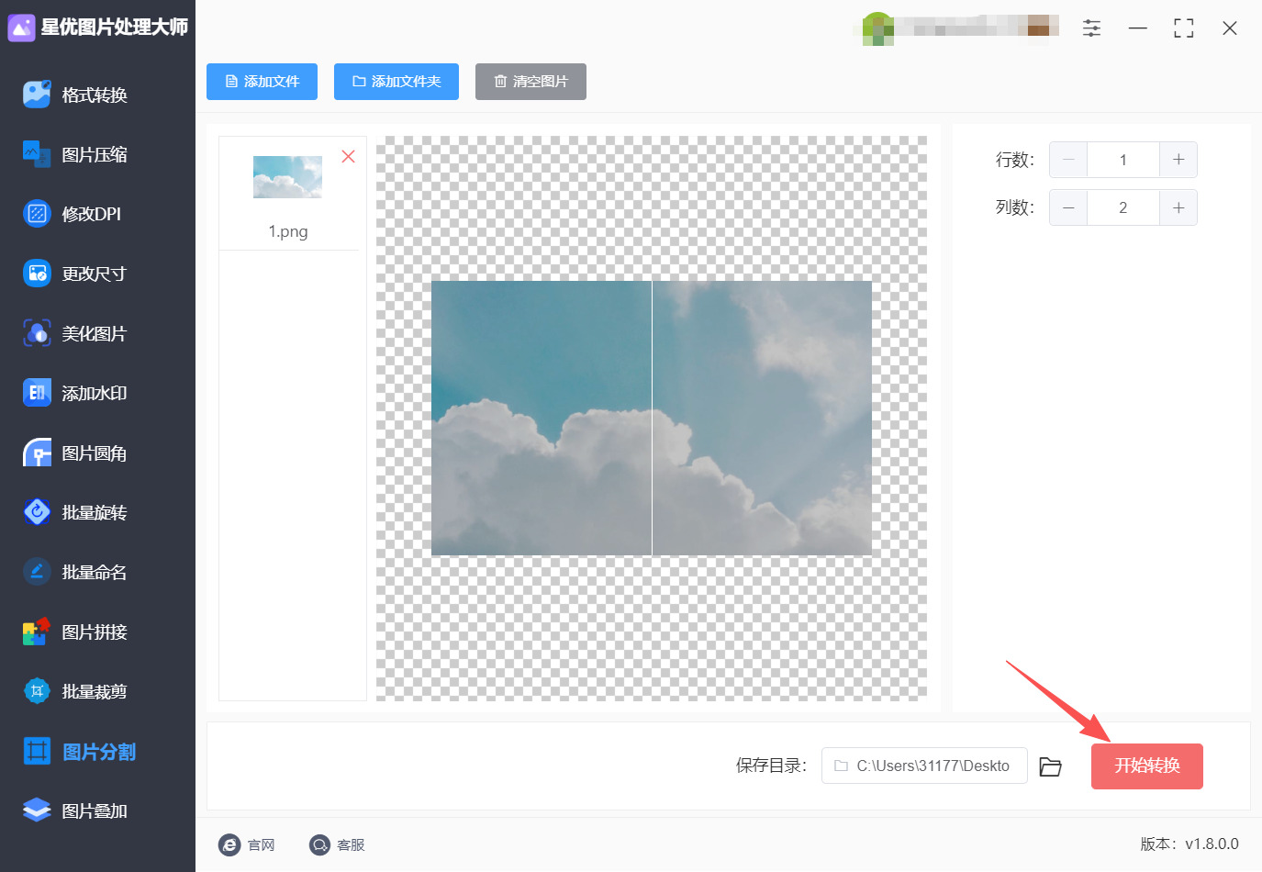The height and width of the screenshot is (872, 1262).
Task: Click the 保存目录 path field
Action: (x=924, y=766)
